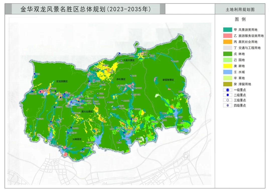Click the 图例 legend heading

(240, 19)
